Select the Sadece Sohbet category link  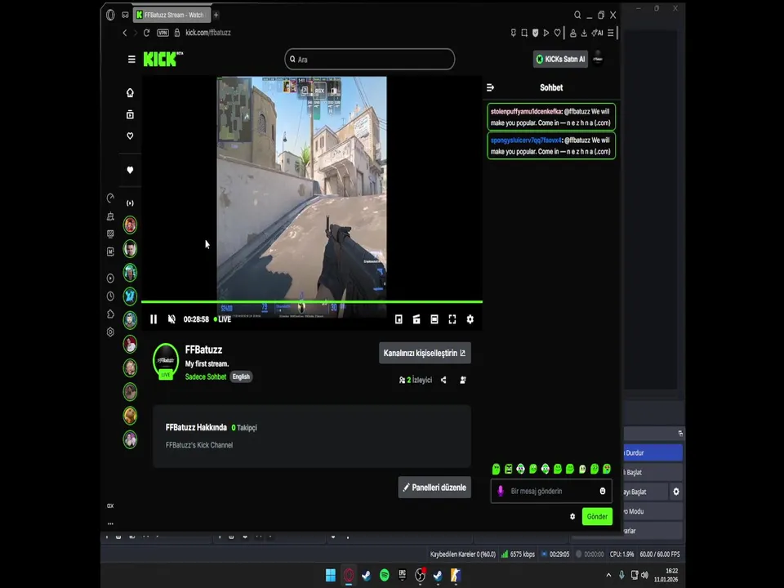[206, 376]
